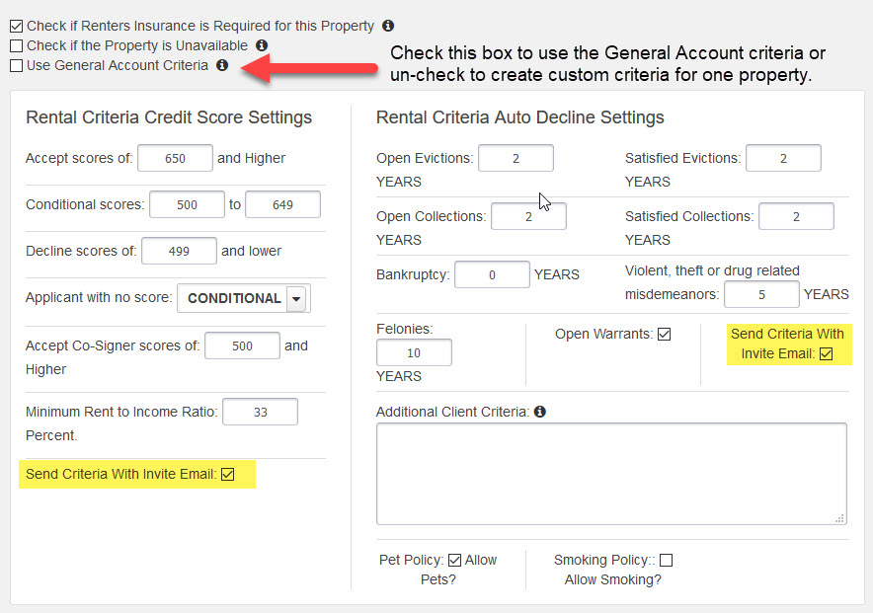873x613 pixels.
Task: Click the Open Evictions years field
Action: tap(516, 157)
